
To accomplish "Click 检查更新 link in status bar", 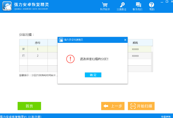I will click(166, 117).
